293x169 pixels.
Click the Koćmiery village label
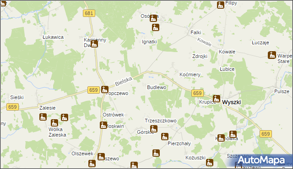pyautogui.click(x=190, y=74)
